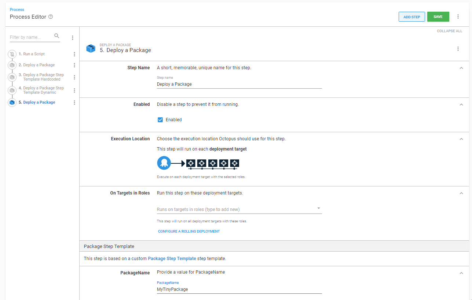This screenshot has height=300, width=472.
Task: Click the PackageName input field
Action: tap(239, 289)
